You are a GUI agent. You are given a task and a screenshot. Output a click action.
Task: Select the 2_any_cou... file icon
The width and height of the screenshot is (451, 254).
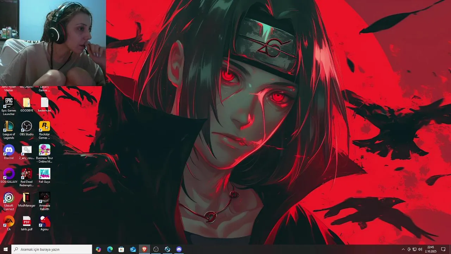[27, 152]
